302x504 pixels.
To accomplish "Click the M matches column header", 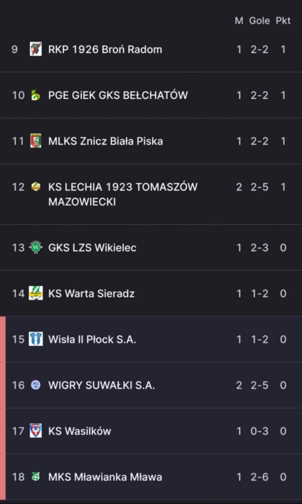I will point(239,21).
